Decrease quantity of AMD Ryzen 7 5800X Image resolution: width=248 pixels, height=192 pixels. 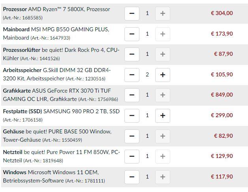pyautogui.click(x=132, y=13)
